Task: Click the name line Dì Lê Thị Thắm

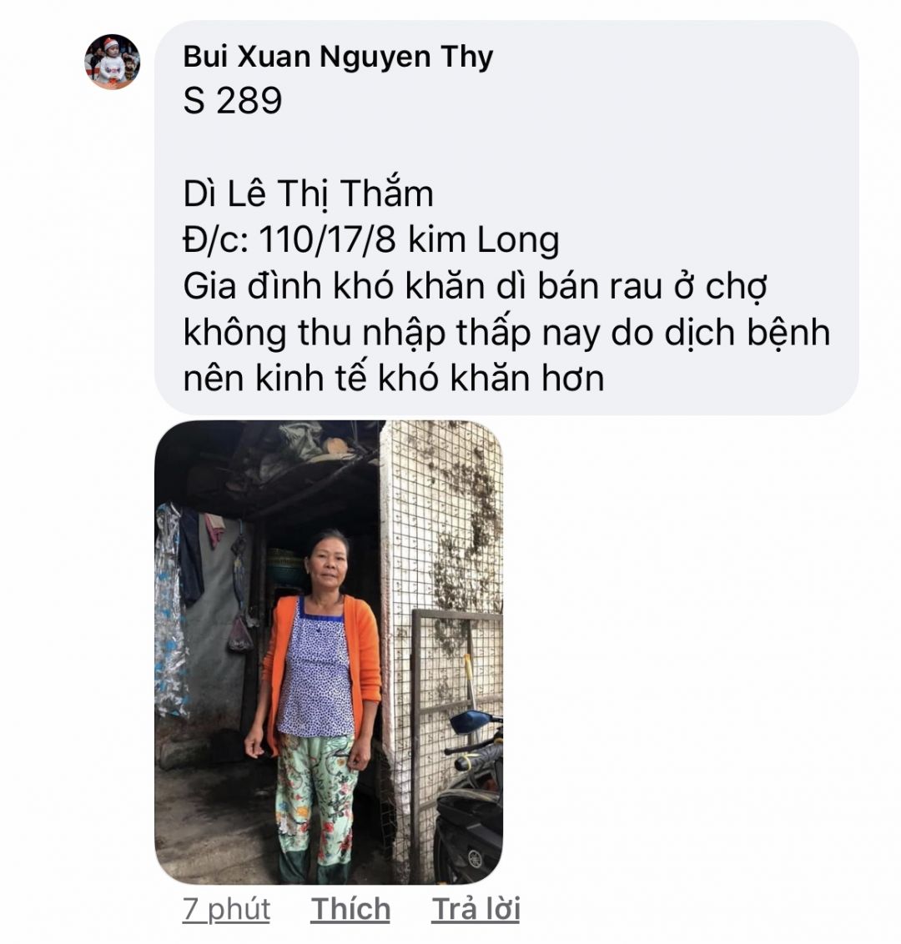Action: click(x=309, y=193)
